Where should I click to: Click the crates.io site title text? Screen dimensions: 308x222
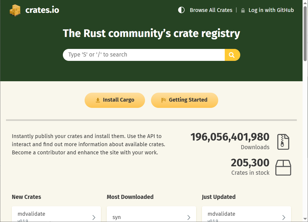pos(42,10)
